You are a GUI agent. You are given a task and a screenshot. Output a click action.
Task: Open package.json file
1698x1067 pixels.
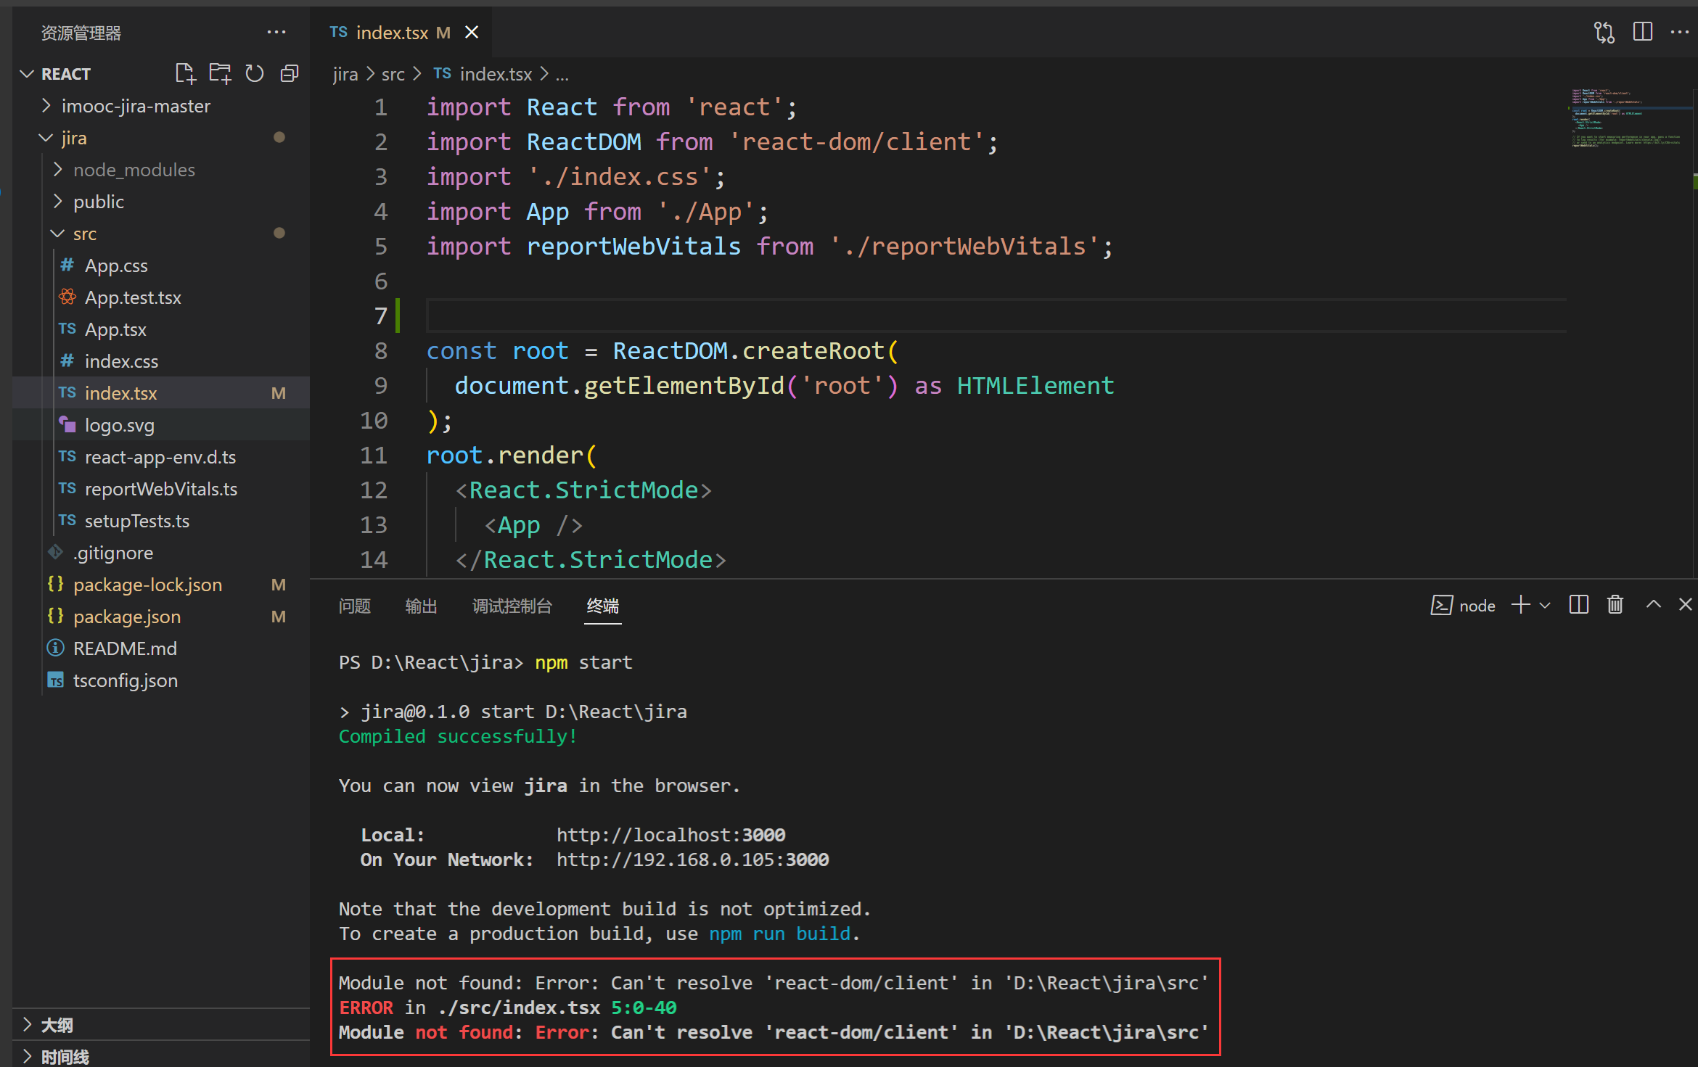click(x=161, y=617)
